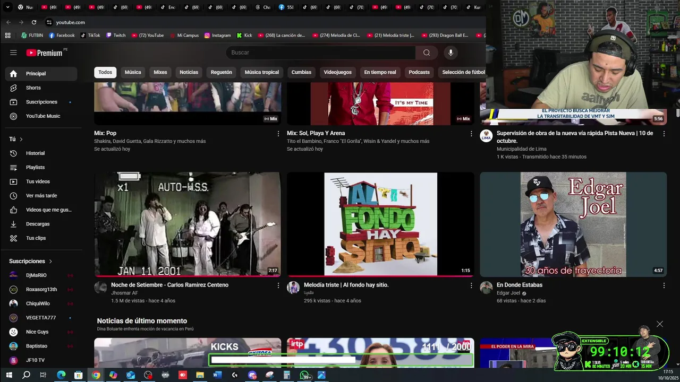Open Windows Start menu
680x382 pixels.
click(9, 375)
